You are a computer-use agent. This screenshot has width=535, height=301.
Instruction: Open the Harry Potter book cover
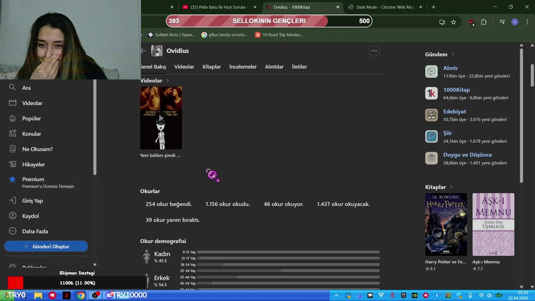pos(446,224)
